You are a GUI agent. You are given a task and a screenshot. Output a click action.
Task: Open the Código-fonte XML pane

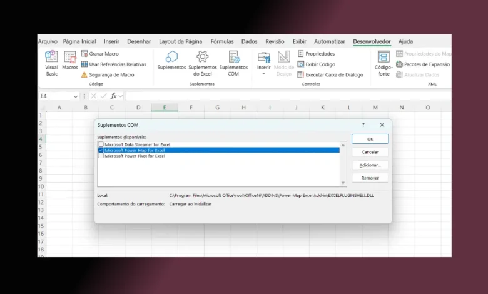coord(384,63)
